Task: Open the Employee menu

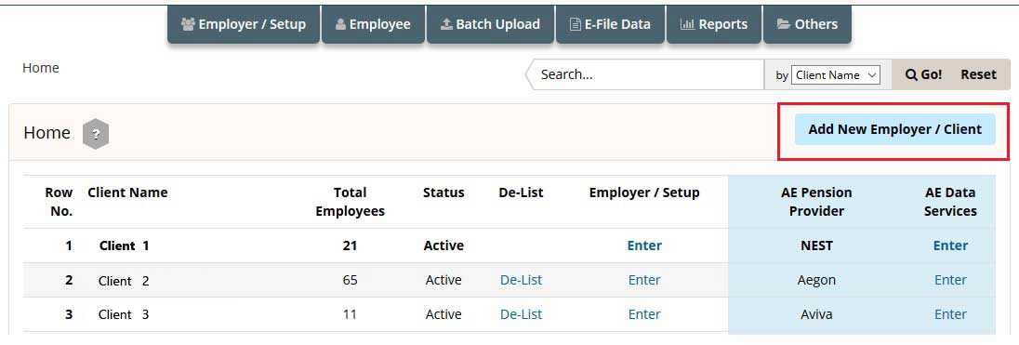Action: 373,25
